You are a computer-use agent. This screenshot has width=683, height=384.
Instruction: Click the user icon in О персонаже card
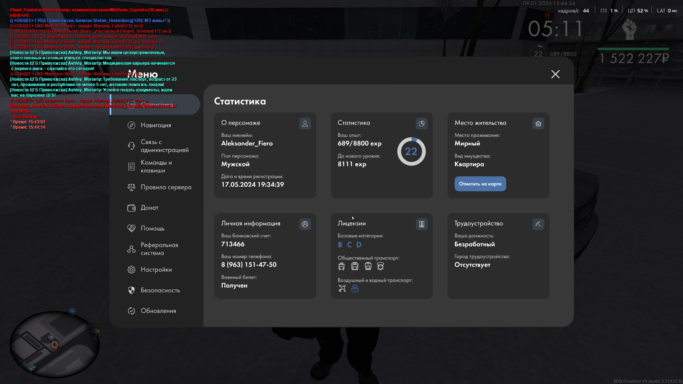[x=305, y=124]
